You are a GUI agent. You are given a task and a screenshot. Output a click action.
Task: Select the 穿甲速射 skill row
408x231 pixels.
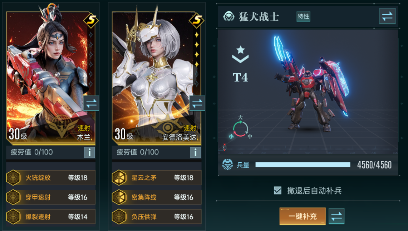[x=51, y=197]
